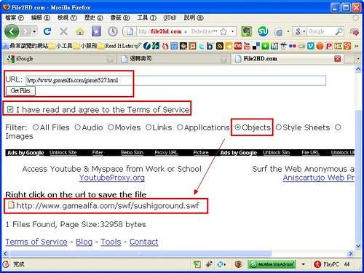Open the toolbar dropdown left of the search box
The image size is (364, 273).
[288, 31]
